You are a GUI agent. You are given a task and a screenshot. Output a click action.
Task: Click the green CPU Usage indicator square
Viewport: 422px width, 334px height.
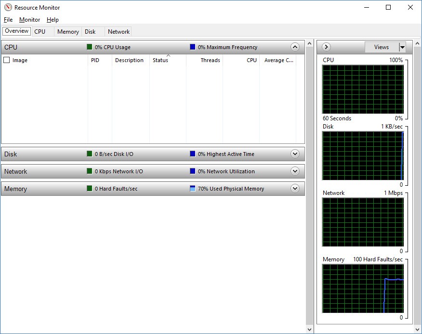tap(90, 47)
